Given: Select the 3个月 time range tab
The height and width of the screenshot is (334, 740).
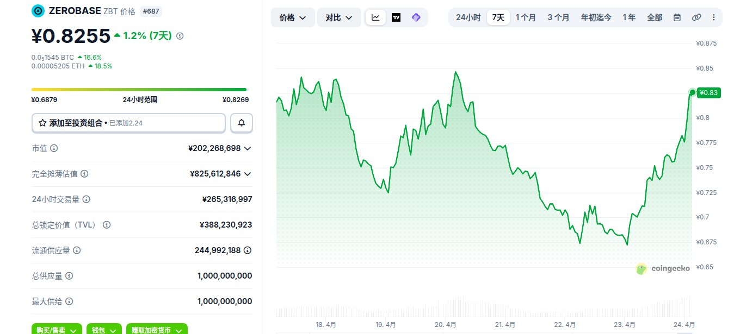Looking at the screenshot, I should click(558, 17).
